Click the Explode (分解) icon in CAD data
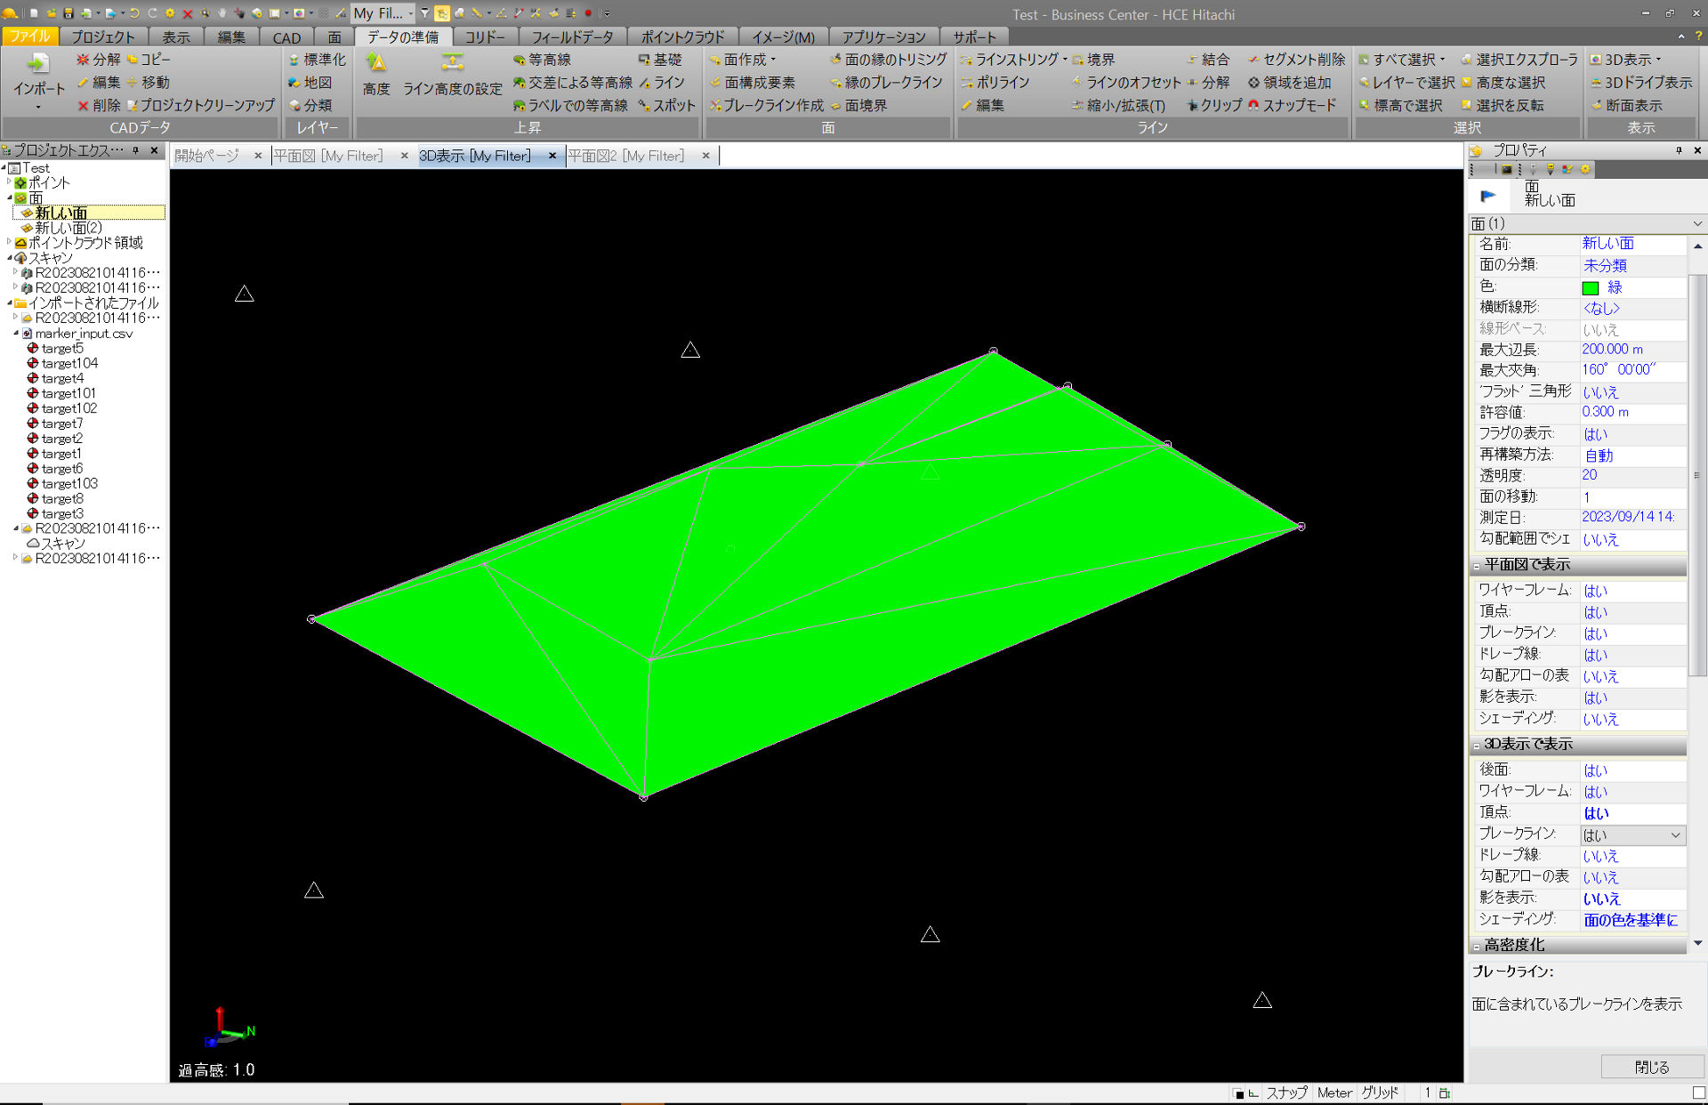The width and height of the screenshot is (1708, 1105). 83,60
